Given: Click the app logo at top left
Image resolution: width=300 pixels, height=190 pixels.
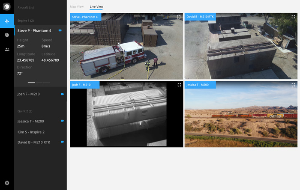Looking at the screenshot, I should [x=7, y=7].
